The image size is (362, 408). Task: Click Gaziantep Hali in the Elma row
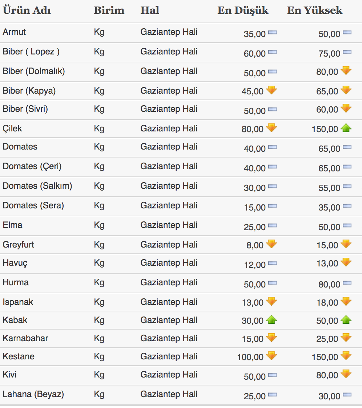tap(169, 225)
